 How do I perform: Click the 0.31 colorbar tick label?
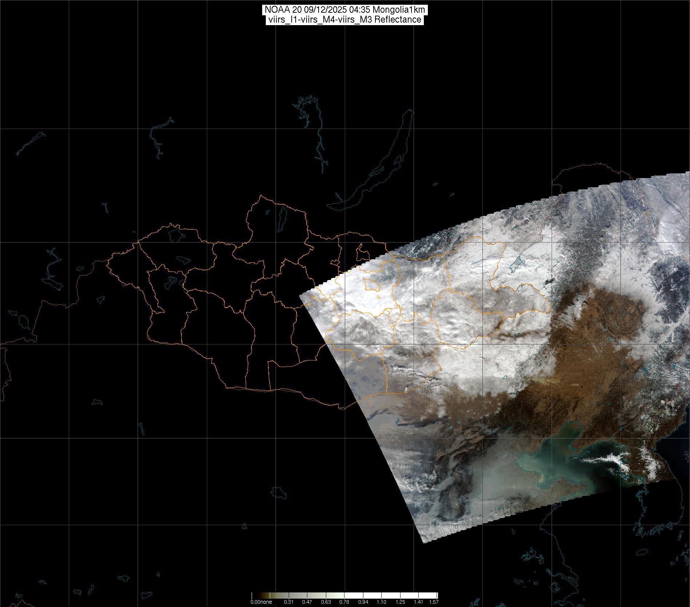click(288, 602)
